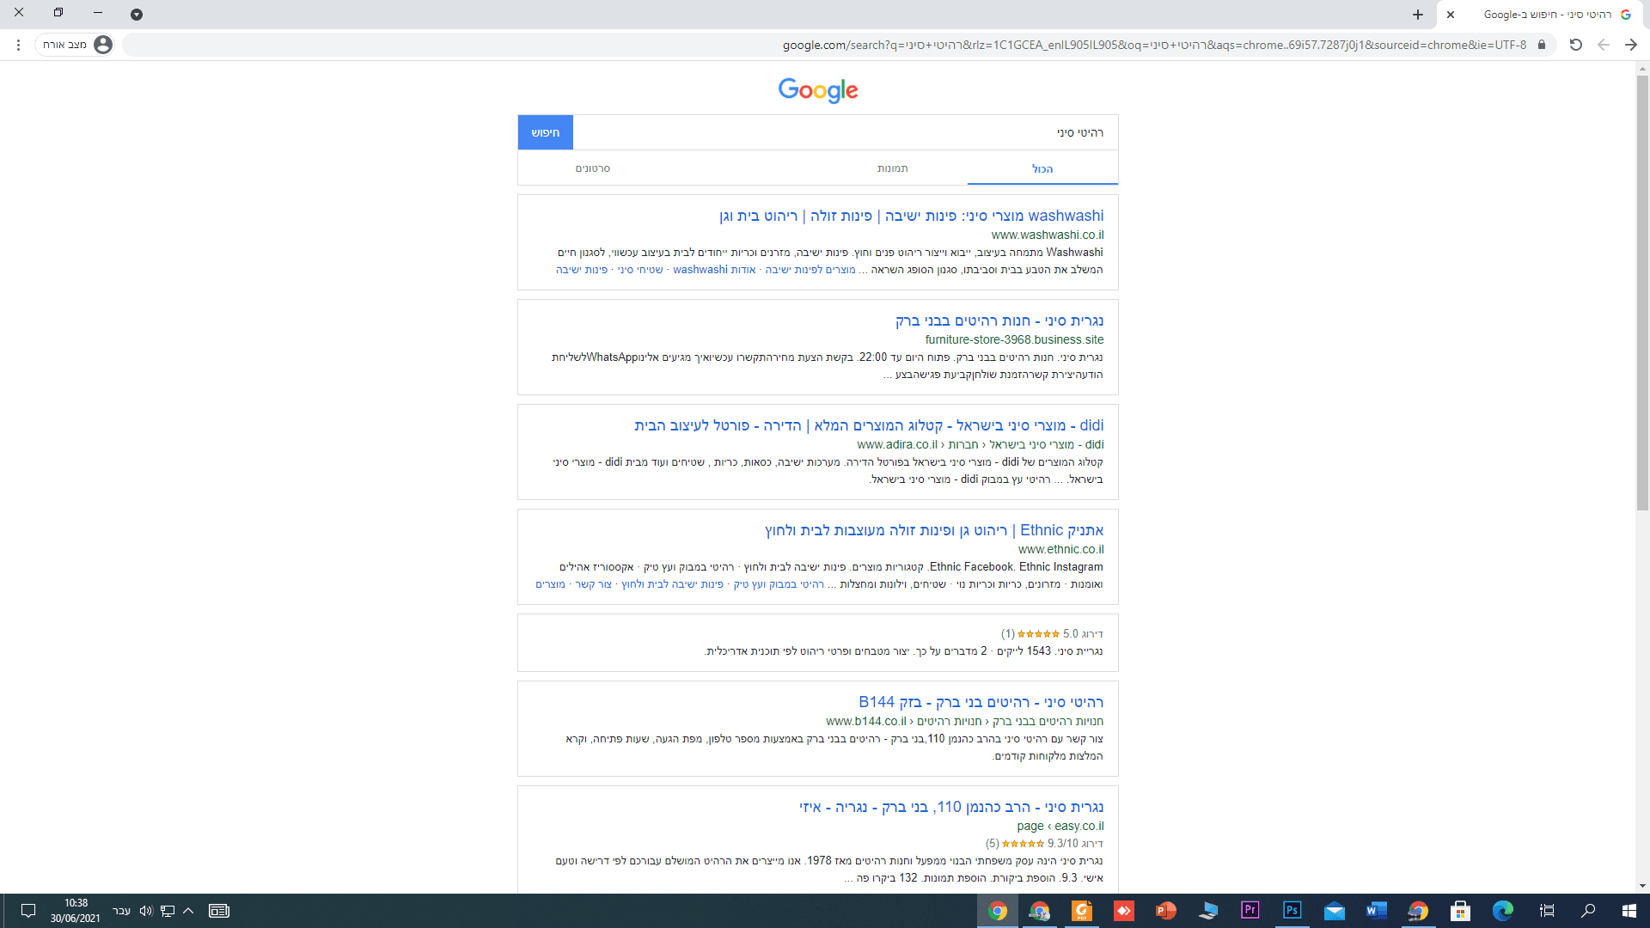Expand the hidden icons tray caret
The width and height of the screenshot is (1650, 928).
point(188,911)
